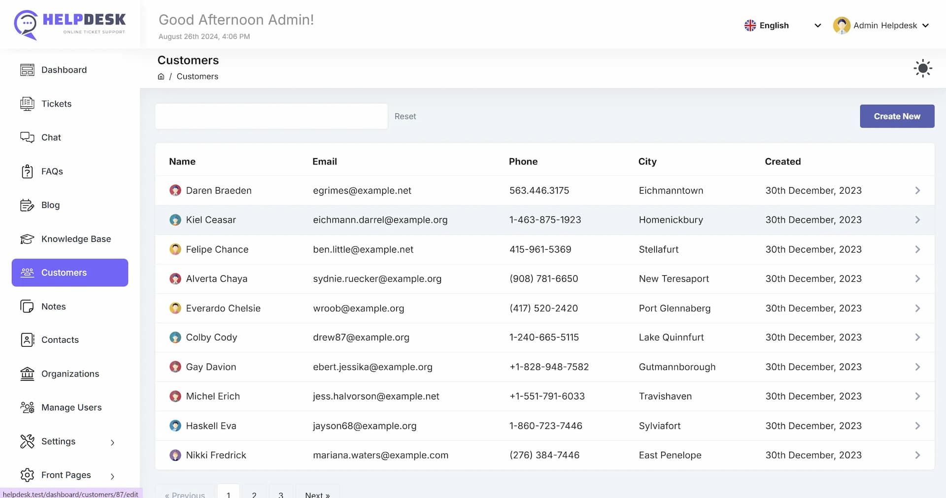Click phone +1-828-948-7582
The height and width of the screenshot is (498, 946).
549,367
